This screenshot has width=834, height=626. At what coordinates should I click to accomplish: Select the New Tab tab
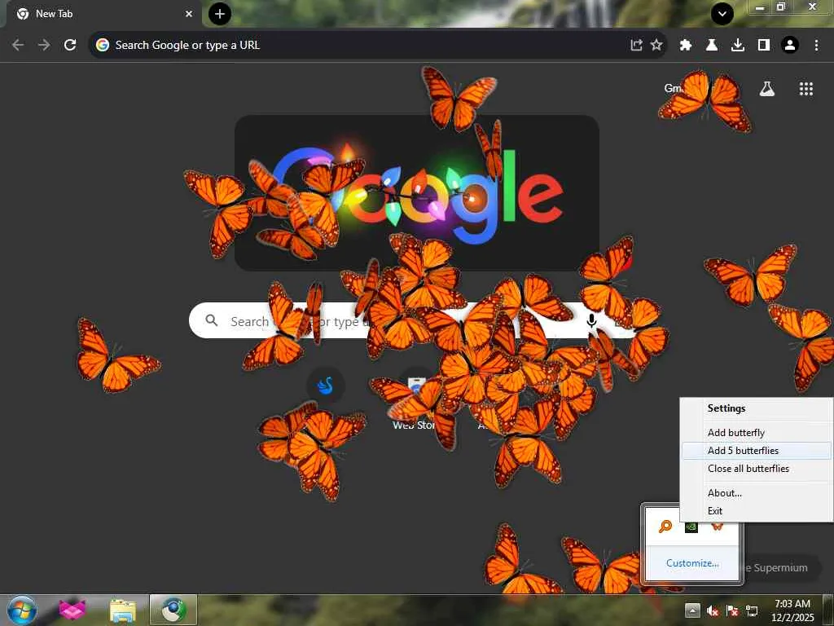click(101, 14)
